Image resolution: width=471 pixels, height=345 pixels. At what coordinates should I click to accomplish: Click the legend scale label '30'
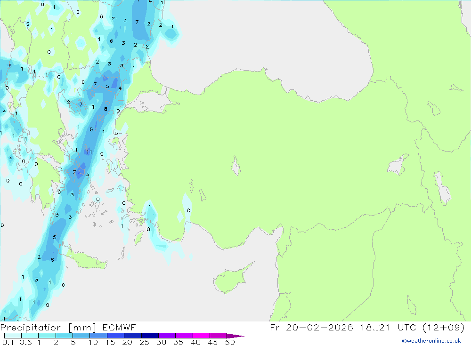pyautogui.click(x=161, y=342)
